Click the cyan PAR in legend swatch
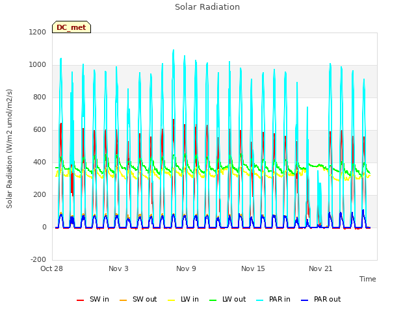Screen dimensions: 416x312 coord(260,300)
